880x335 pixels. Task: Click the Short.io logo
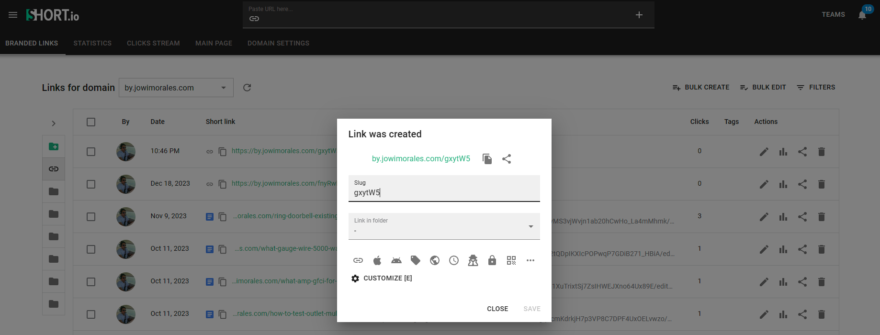[x=52, y=15]
